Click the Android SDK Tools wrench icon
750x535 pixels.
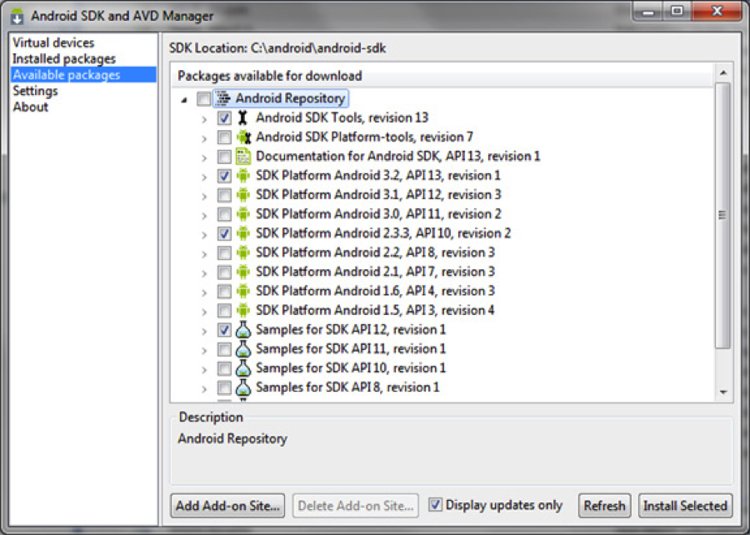[x=242, y=118]
